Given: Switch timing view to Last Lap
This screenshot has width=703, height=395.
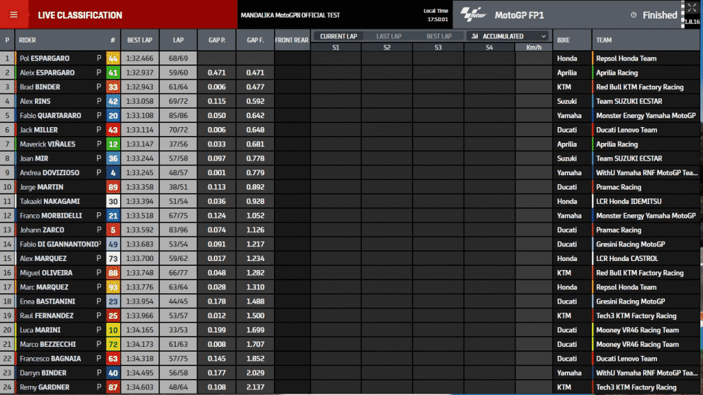Looking at the screenshot, I should coord(389,36).
